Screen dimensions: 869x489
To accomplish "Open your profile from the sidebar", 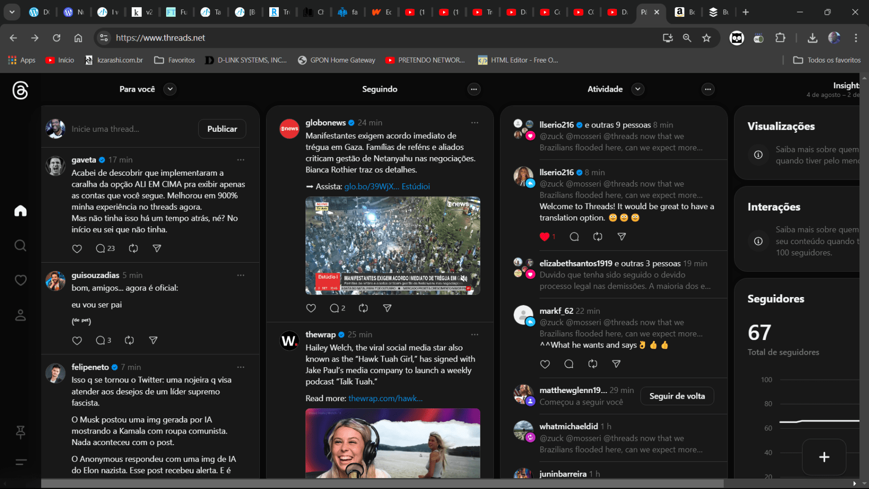I will [20, 315].
